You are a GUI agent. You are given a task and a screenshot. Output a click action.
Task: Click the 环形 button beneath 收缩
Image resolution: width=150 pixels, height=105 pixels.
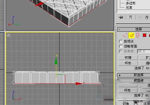pos(128,63)
